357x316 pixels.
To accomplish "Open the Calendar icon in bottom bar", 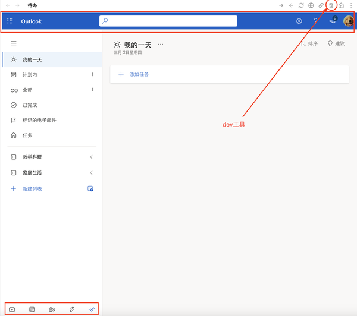I will click(x=32, y=309).
